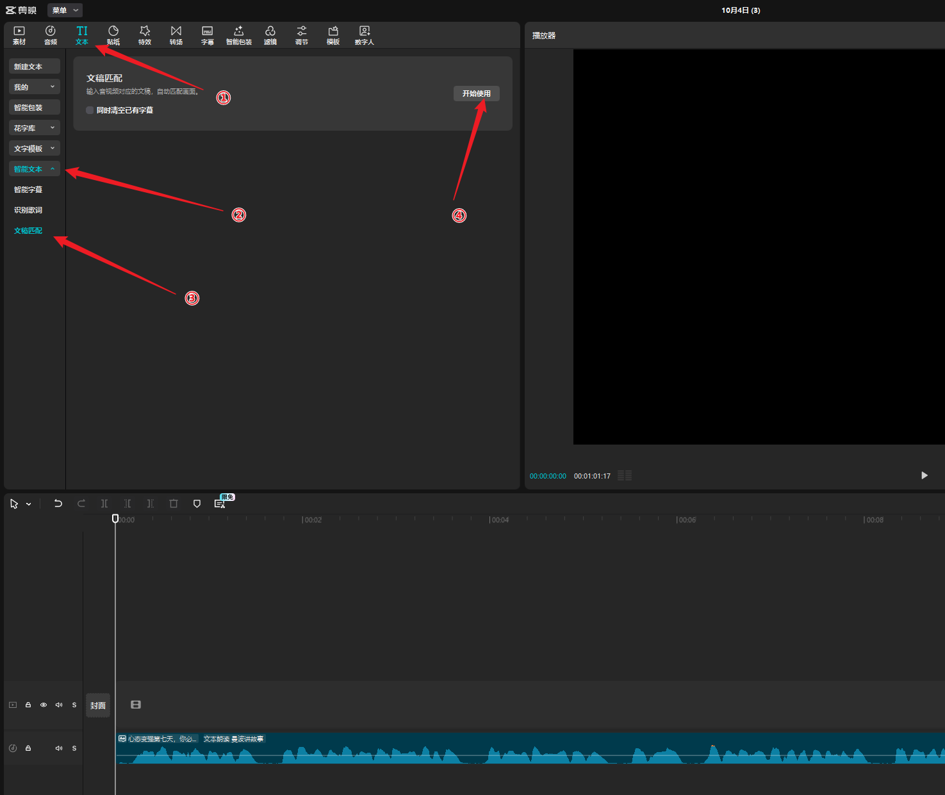Open the 特效 (Effects) panel
This screenshot has height=795, width=945.
tap(145, 35)
